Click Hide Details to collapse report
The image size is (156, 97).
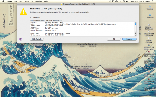[37, 39]
